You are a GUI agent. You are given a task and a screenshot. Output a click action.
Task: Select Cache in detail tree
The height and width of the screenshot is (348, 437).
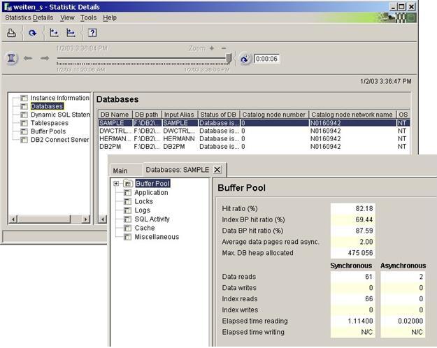point(145,228)
